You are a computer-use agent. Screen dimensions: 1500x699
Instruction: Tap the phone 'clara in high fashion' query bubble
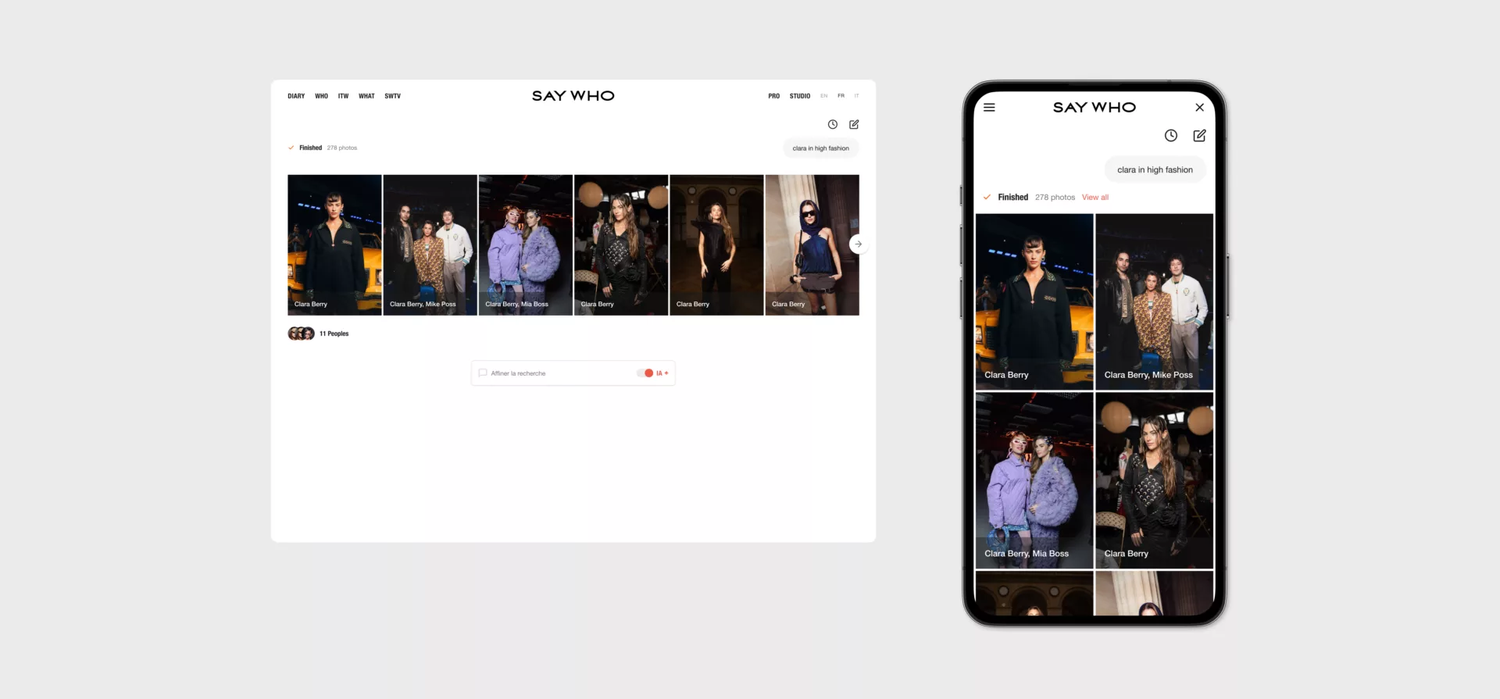pos(1155,169)
